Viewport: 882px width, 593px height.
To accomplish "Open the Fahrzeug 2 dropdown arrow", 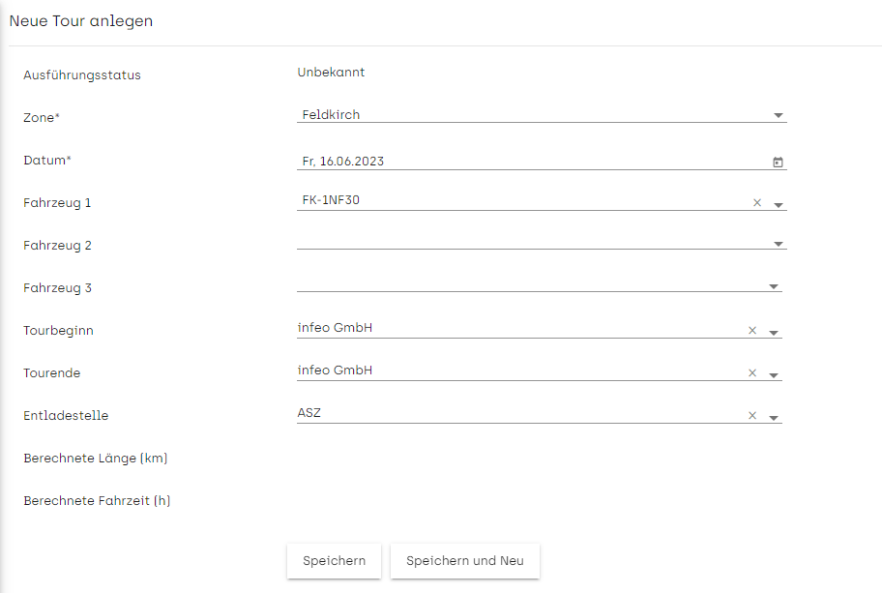I will click(779, 244).
